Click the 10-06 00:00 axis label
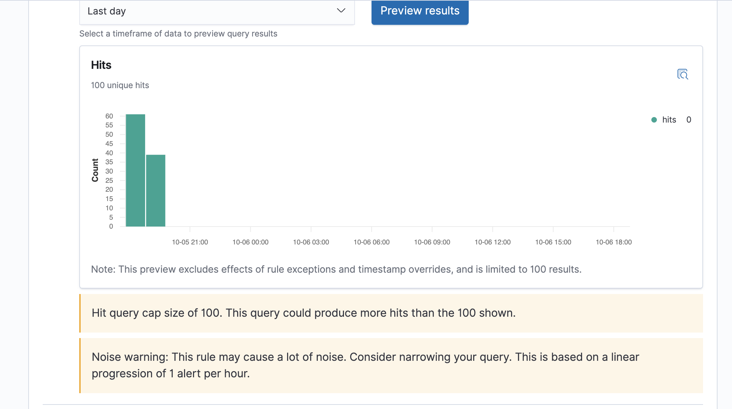This screenshot has height=409, width=732. (251, 242)
